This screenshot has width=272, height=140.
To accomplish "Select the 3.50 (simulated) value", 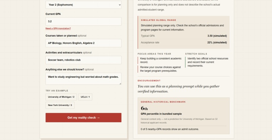I will [217, 36].
